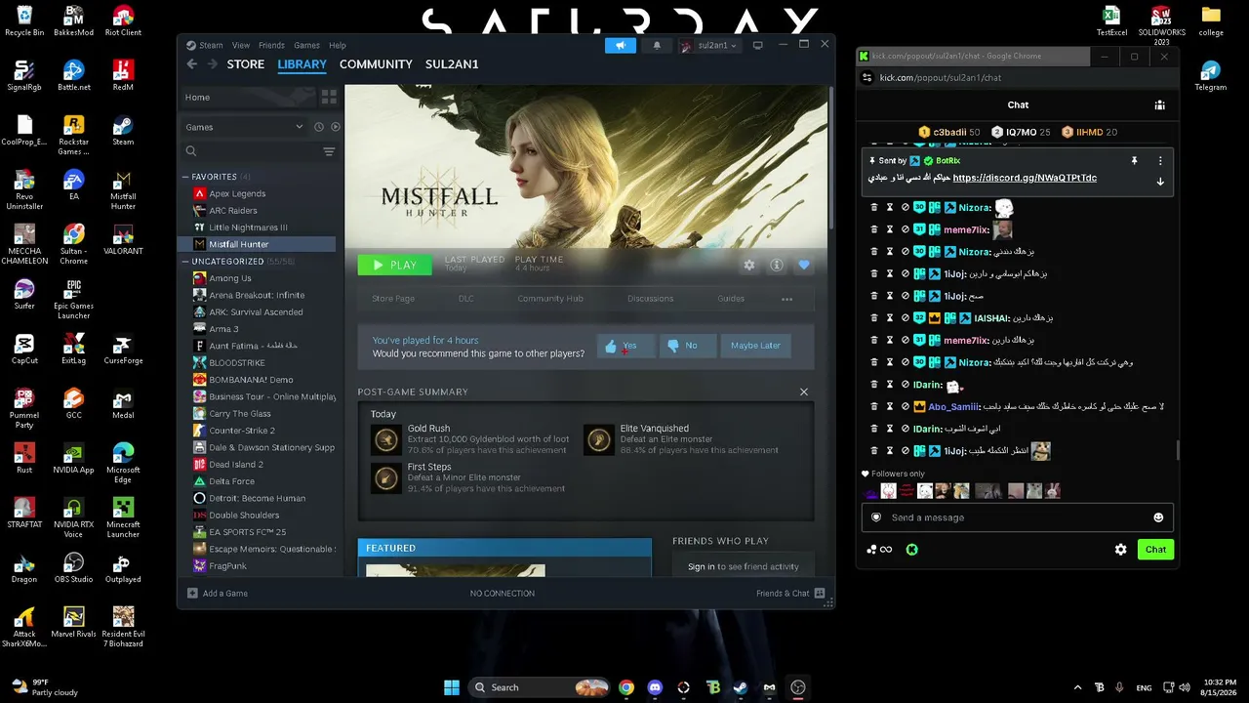The height and width of the screenshot is (703, 1249).
Task: Remove Mistfall Hunter from favorites heart
Action: click(804, 265)
